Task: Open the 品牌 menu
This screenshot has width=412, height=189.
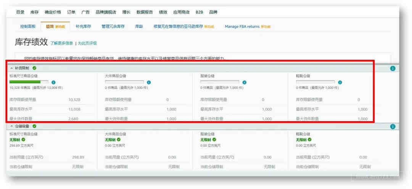Action: pos(213,12)
